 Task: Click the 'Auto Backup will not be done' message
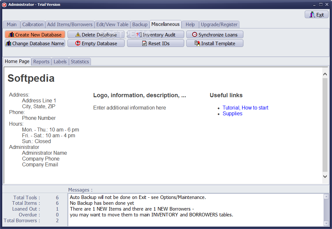[x=138, y=197]
